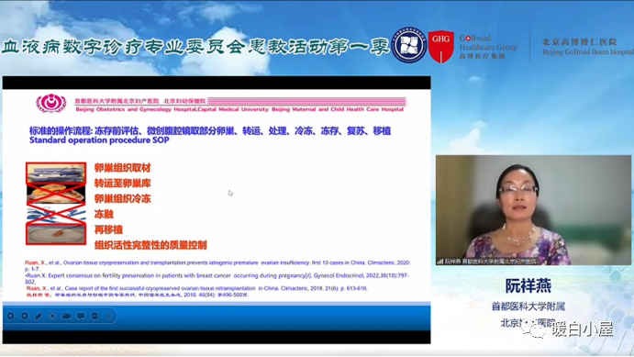Image resolution: width=634 pixels, height=357 pixels.
Task: Click the red GHG shield logo
Action: click(x=440, y=46)
